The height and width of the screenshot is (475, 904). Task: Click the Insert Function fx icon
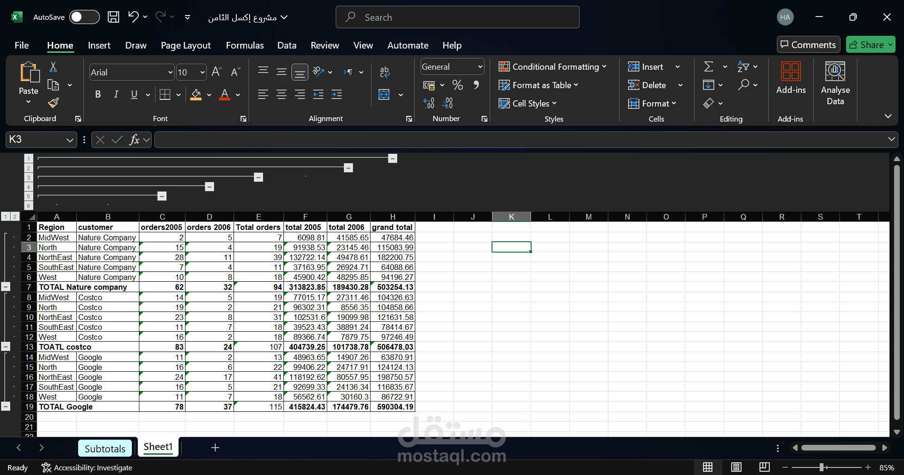pyautogui.click(x=134, y=139)
